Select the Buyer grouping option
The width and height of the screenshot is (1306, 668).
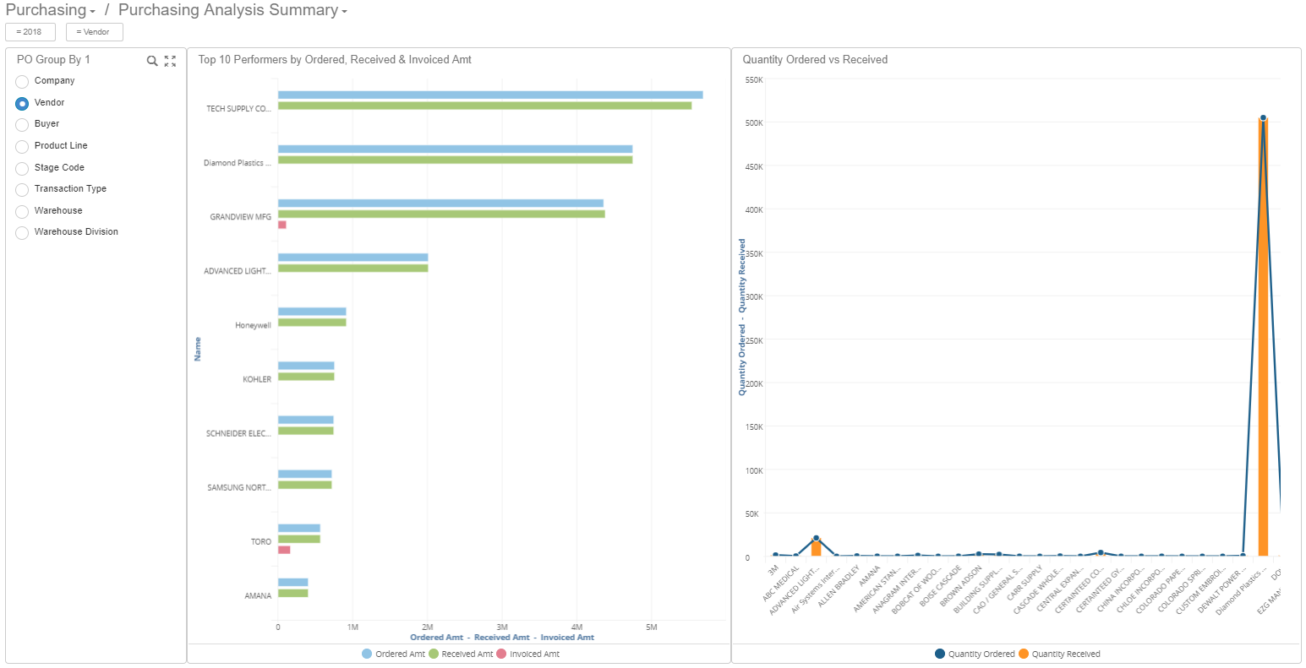21,124
